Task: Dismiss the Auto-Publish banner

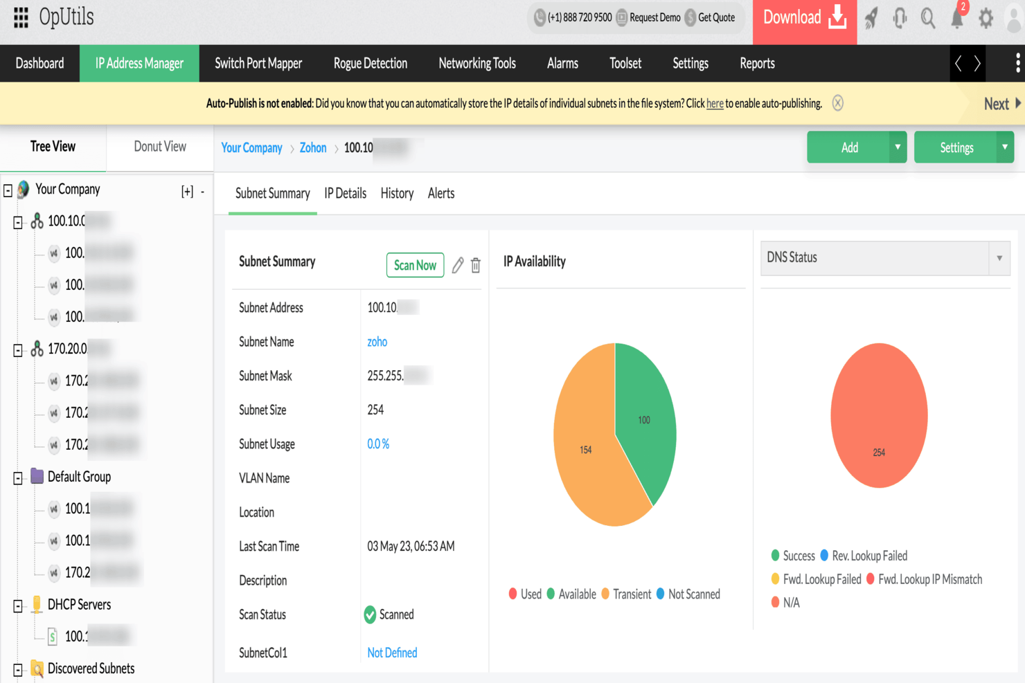Action: pos(838,103)
